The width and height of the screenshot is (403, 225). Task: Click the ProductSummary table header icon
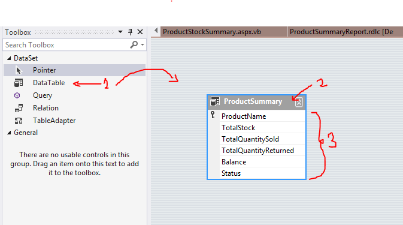pos(215,101)
